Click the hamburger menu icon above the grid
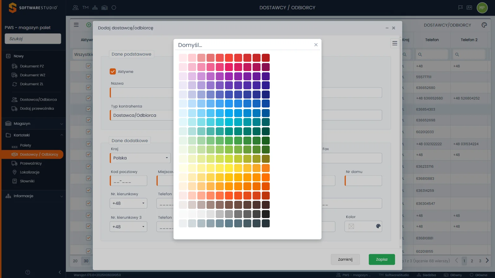 pos(76,25)
